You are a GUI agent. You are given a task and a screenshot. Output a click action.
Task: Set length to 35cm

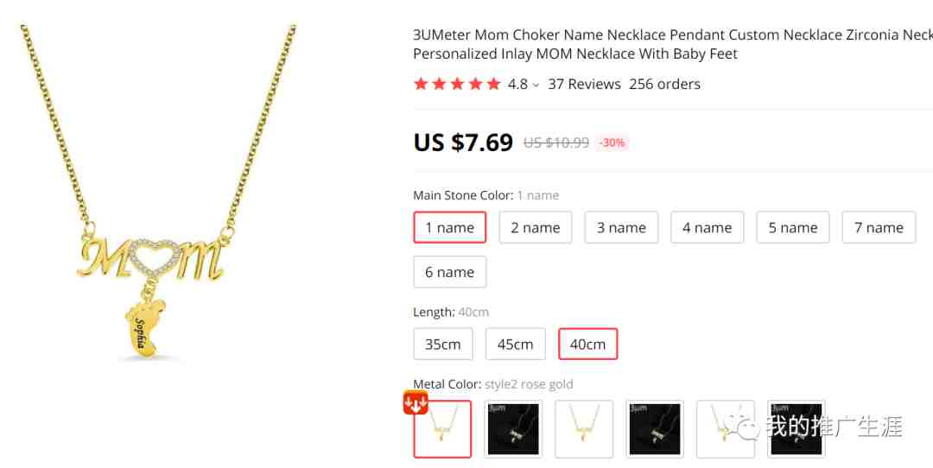pos(442,344)
